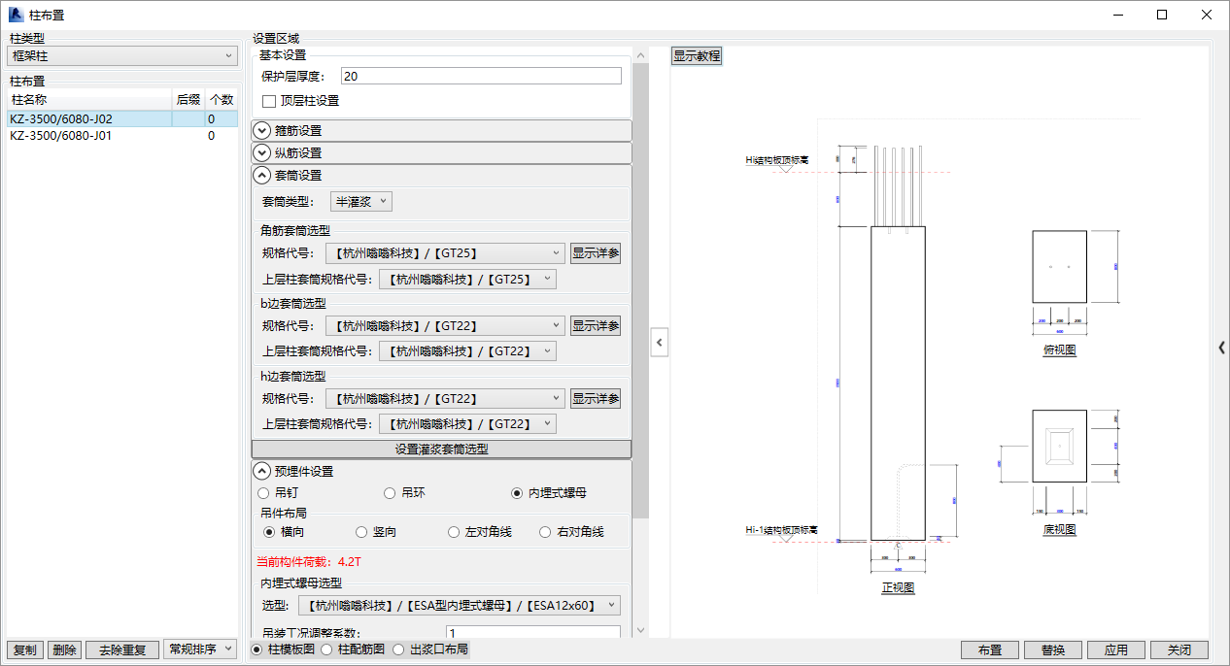This screenshot has height=666, width=1230.
Task: Click the 俯视图 drawing thumbnail
Action: pos(1059,266)
